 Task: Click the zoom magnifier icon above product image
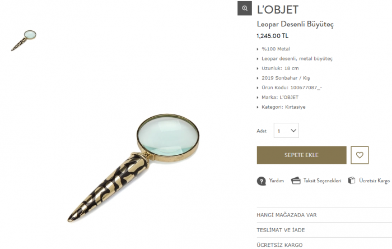tap(245, 8)
